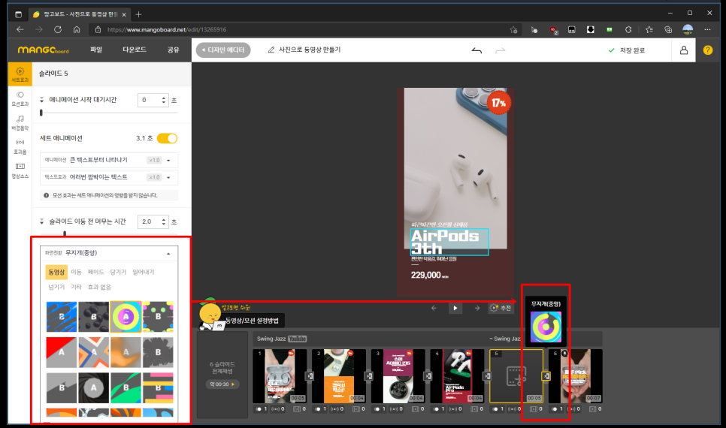Viewport: 726px width, 428px height.
Task: Open browser settings ellipsis menu
Action: (707, 29)
